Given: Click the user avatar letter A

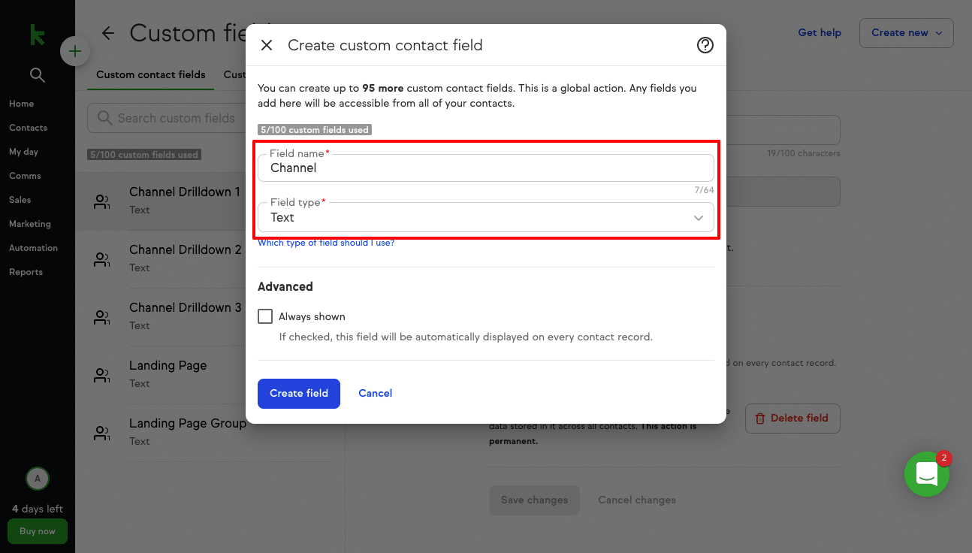Looking at the screenshot, I should pyautogui.click(x=38, y=478).
